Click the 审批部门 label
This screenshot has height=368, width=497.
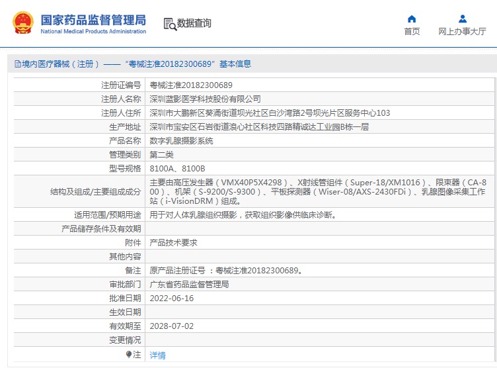pyautogui.click(x=125, y=285)
